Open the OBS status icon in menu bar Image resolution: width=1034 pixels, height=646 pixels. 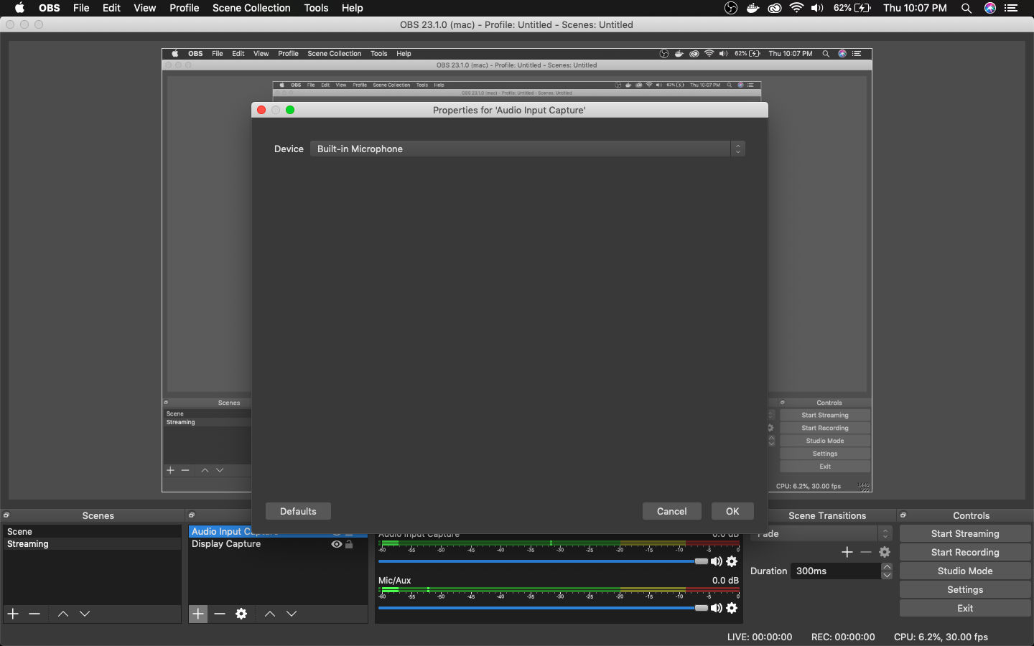click(731, 8)
